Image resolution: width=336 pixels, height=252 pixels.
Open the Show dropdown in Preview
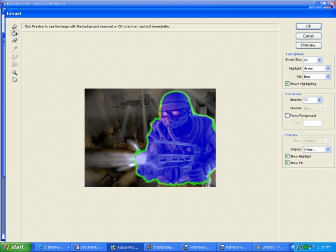click(328, 141)
